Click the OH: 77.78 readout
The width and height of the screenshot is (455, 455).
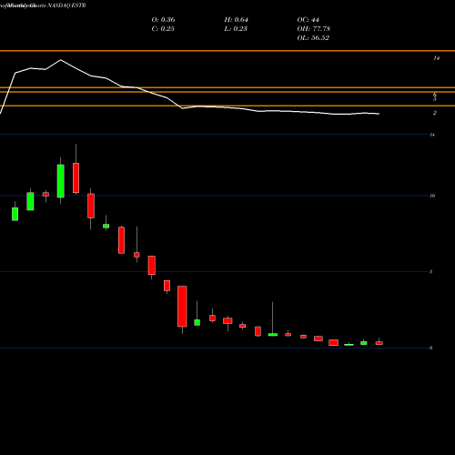[x=313, y=29]
